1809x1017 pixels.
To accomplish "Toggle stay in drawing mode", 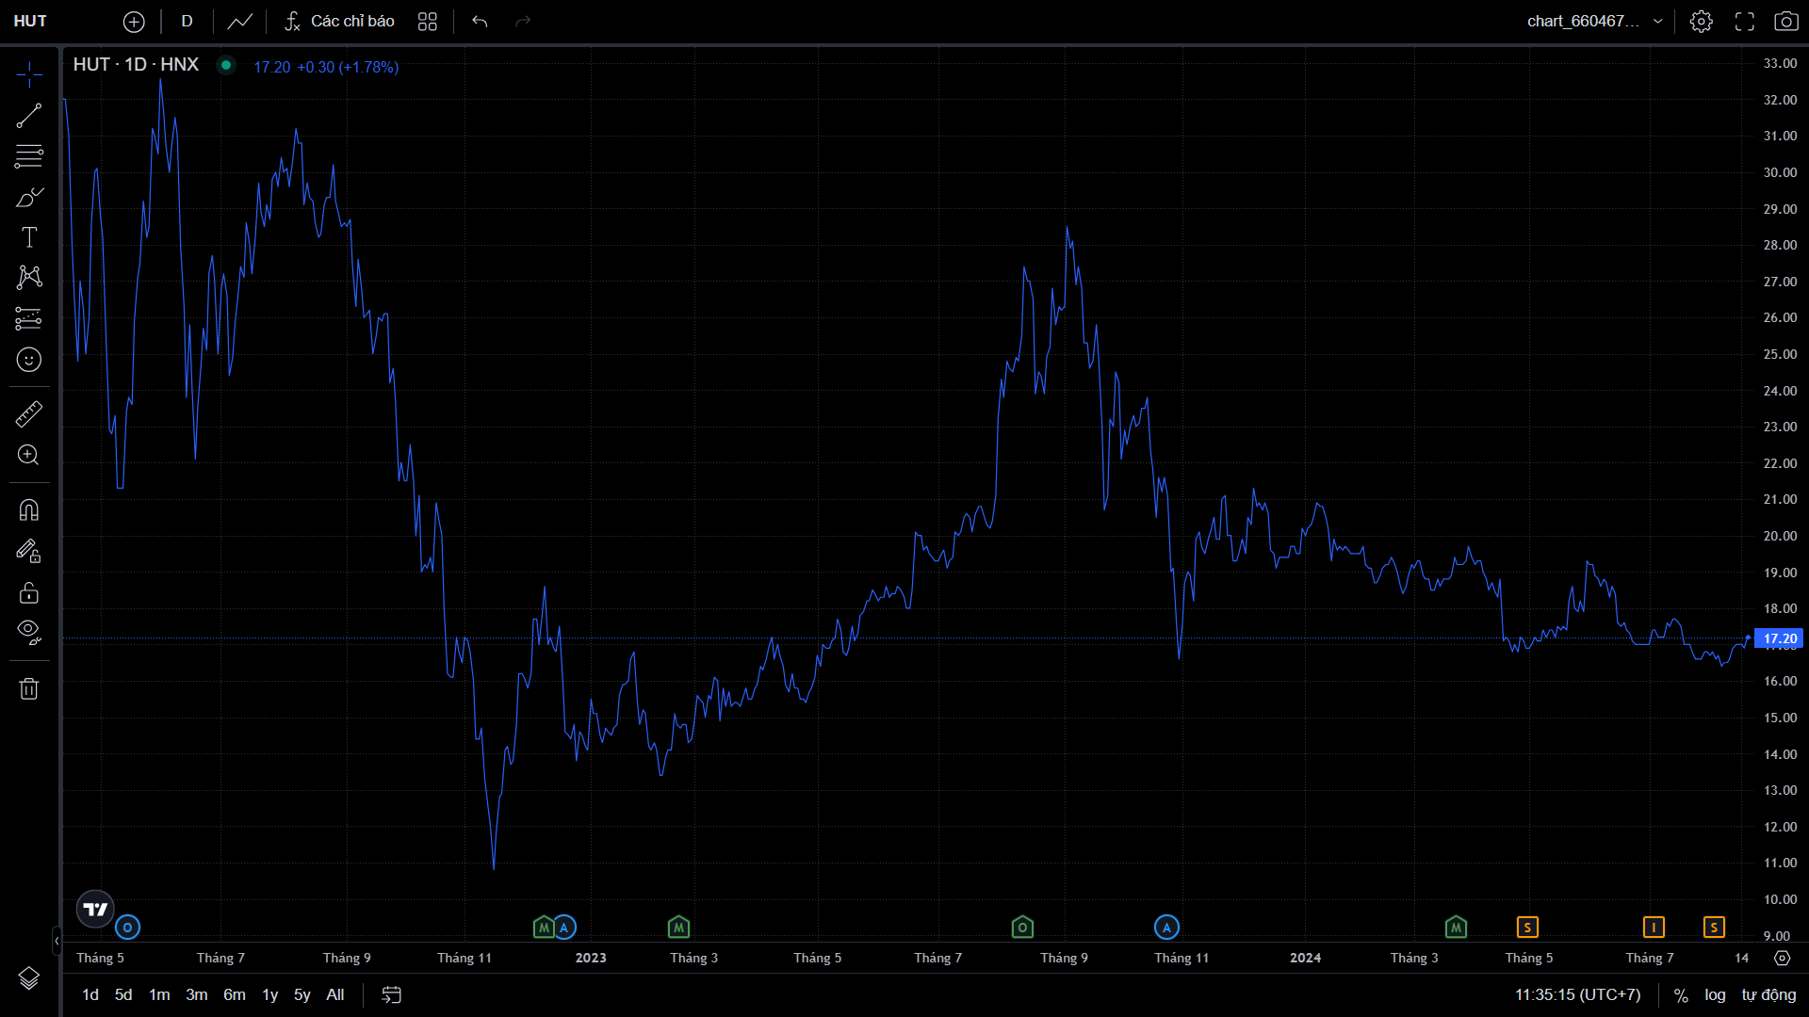I will pyautogui.click(x=29, y=552).
